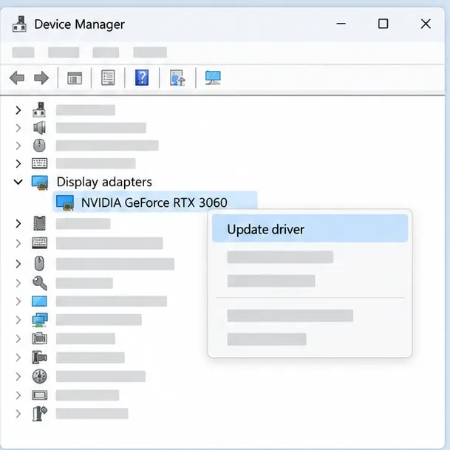Screen dimensions: 450x450
Task: Expand the plain blue monitor category chevron
Action: coord(18,301)
